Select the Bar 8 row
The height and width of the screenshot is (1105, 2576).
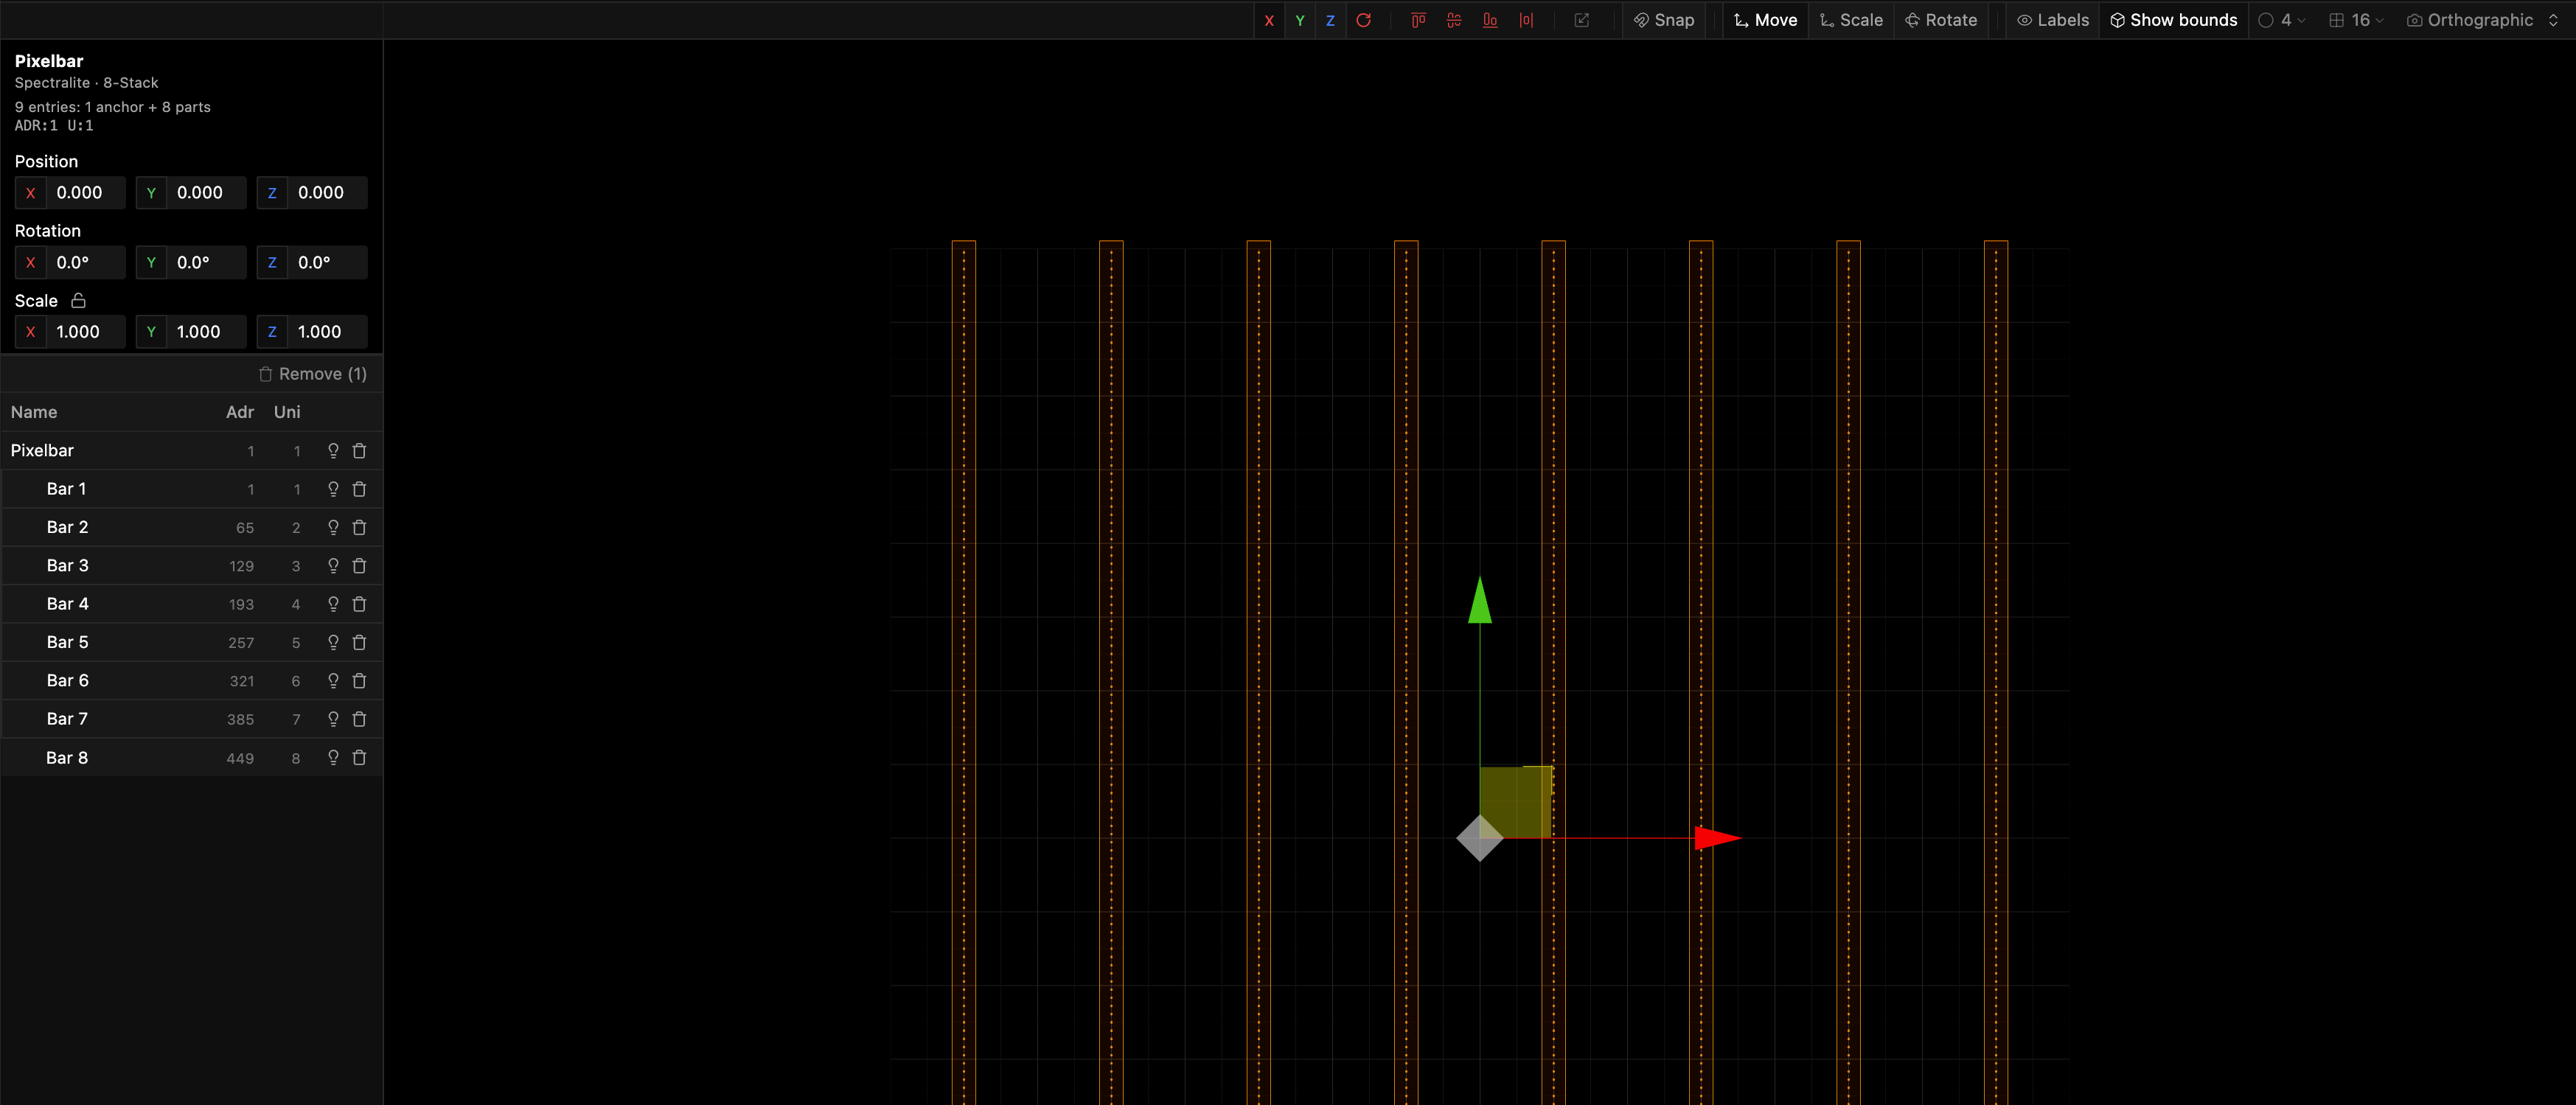[x=191, y=758]
